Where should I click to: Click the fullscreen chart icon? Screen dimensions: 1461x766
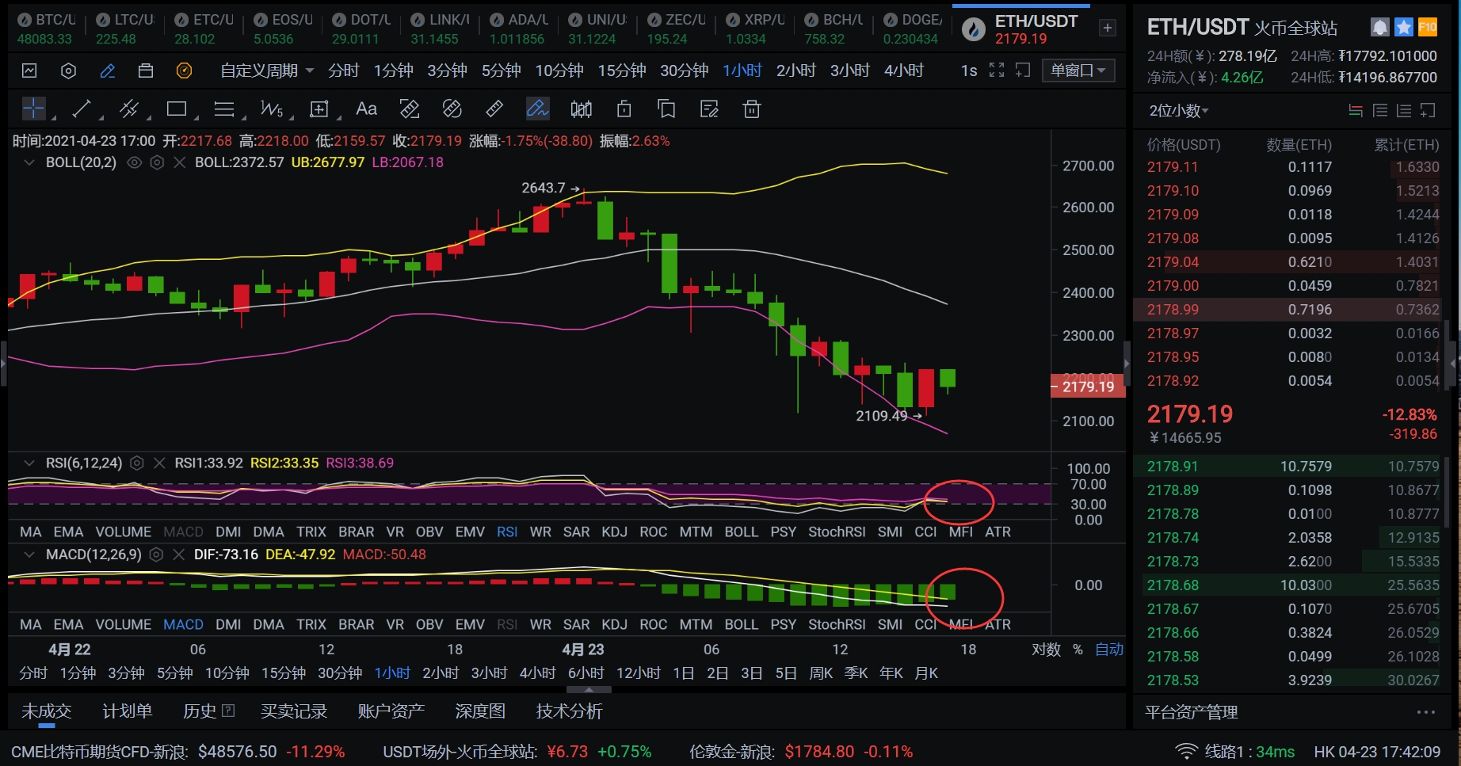996,71
